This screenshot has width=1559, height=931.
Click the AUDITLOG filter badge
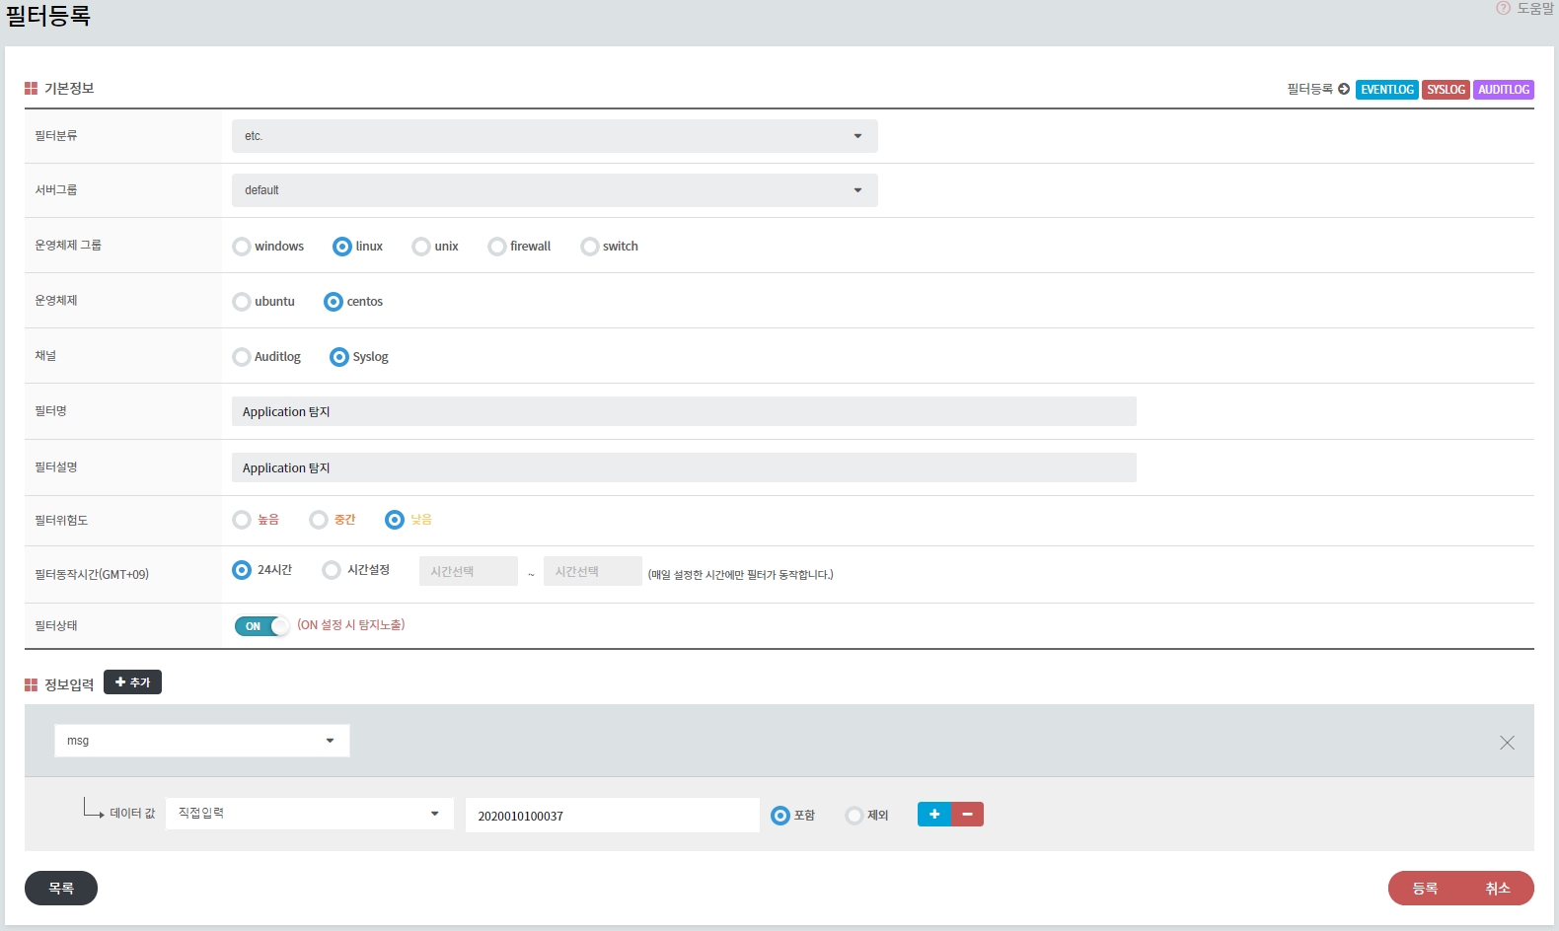coord(1503,90)
